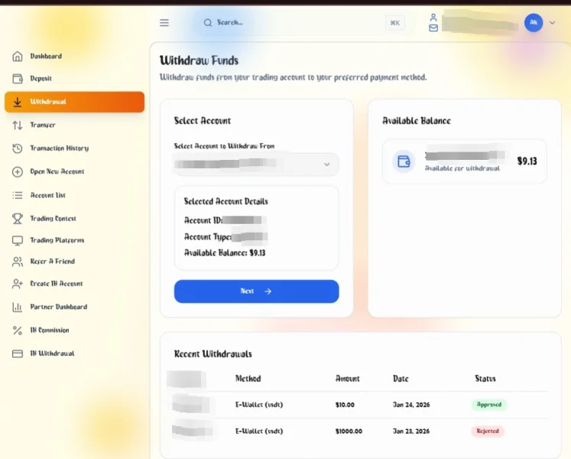Click the mail envelope icon in header
The image size is (571, 459).
coord(433,28)
